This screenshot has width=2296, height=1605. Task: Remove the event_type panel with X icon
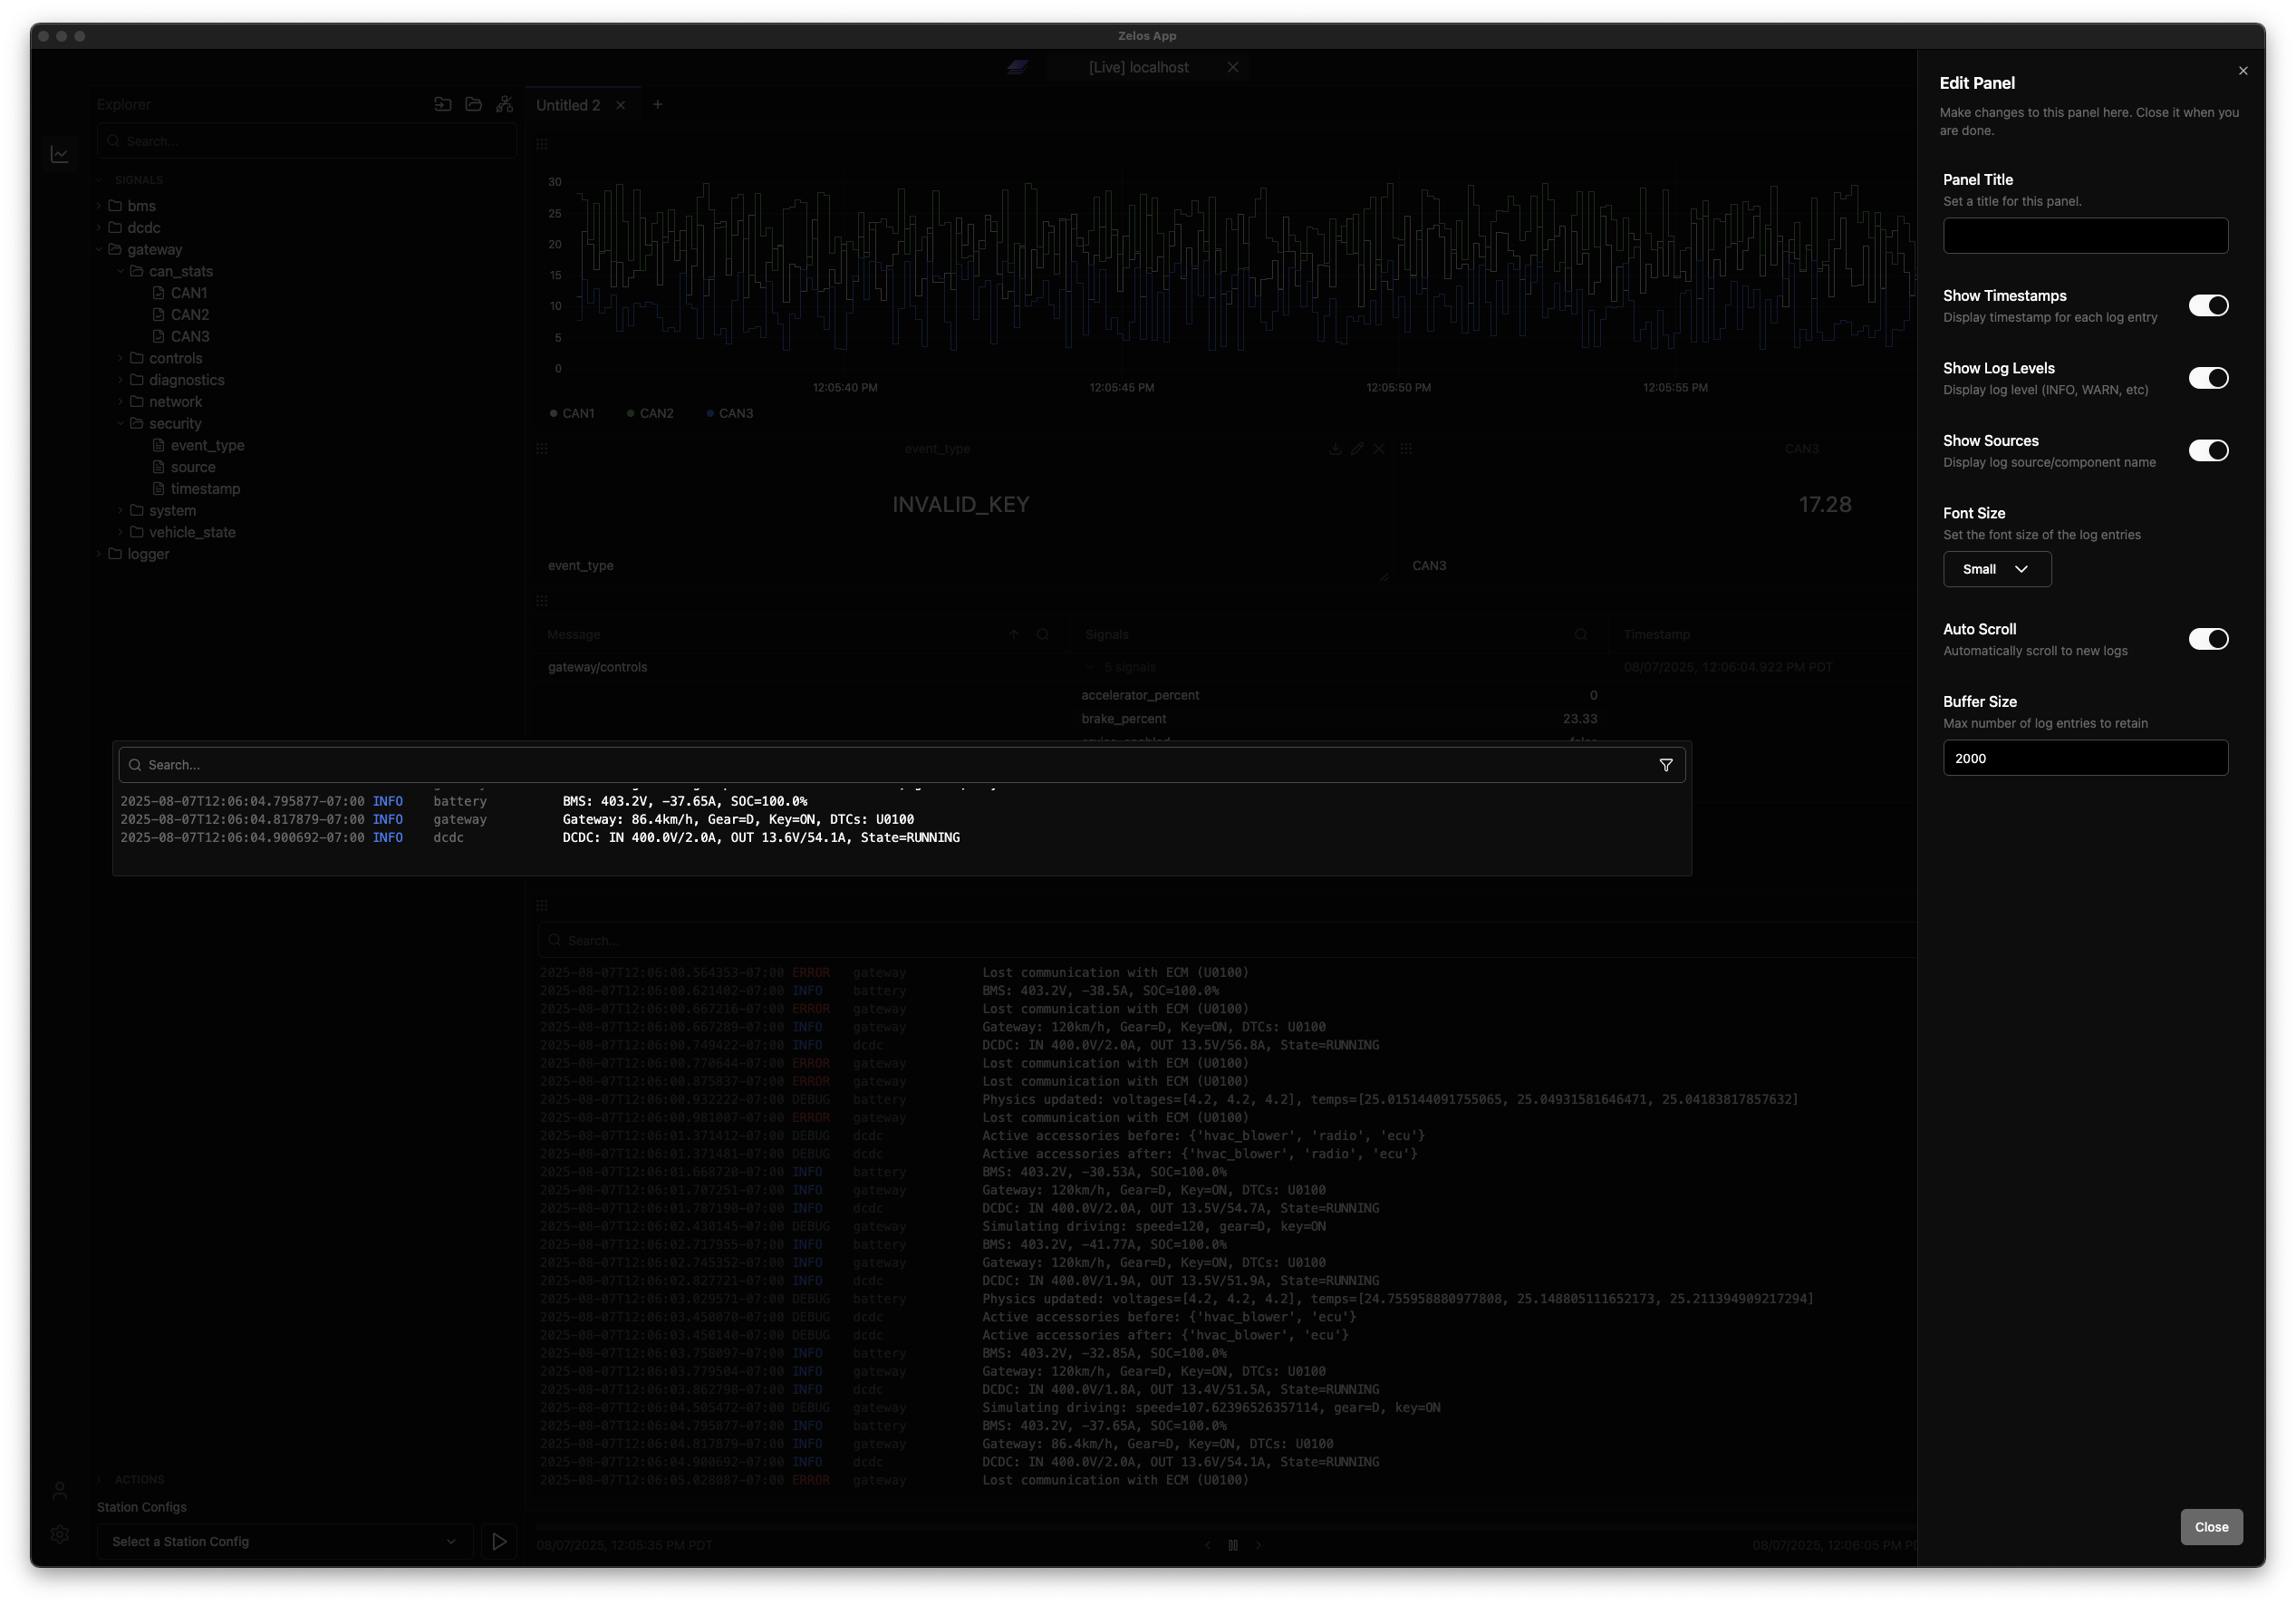1379,449
